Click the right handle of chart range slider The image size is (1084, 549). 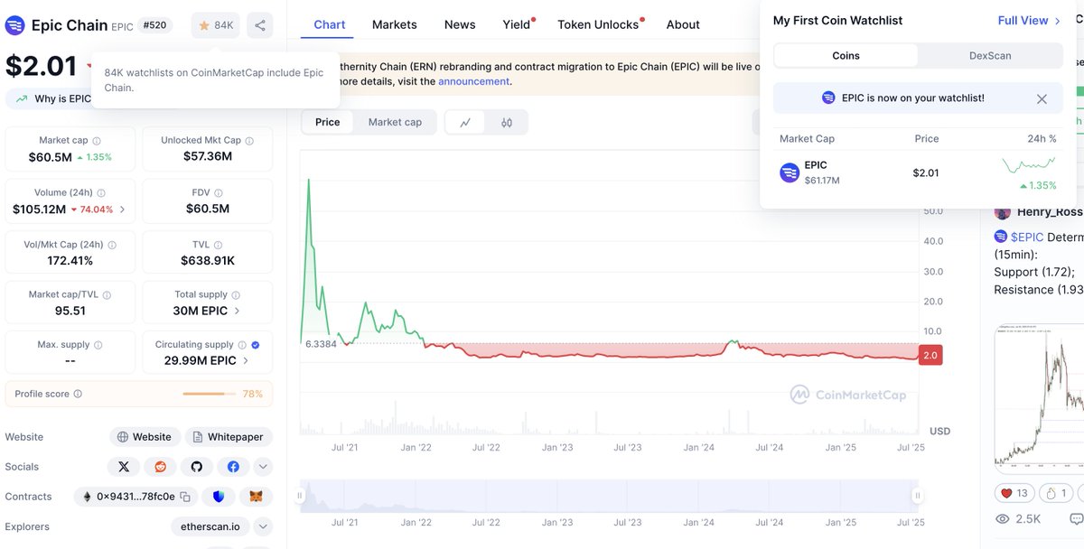click(918, 495)
